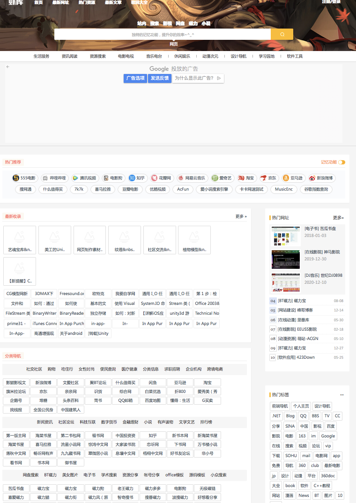Open 花瓣网 shortcut

point(161,178)
